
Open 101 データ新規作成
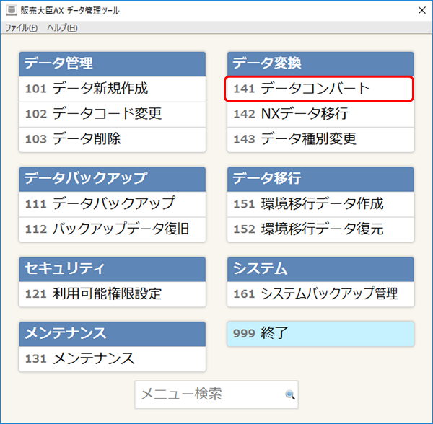pyautogui.click(x=112, y=89)
